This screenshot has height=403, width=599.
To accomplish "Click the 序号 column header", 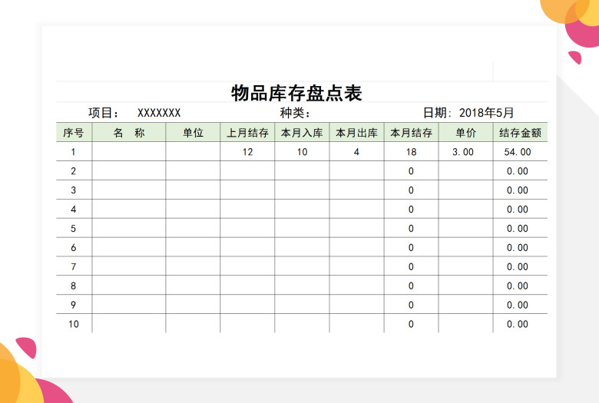I will pos(74,133).
